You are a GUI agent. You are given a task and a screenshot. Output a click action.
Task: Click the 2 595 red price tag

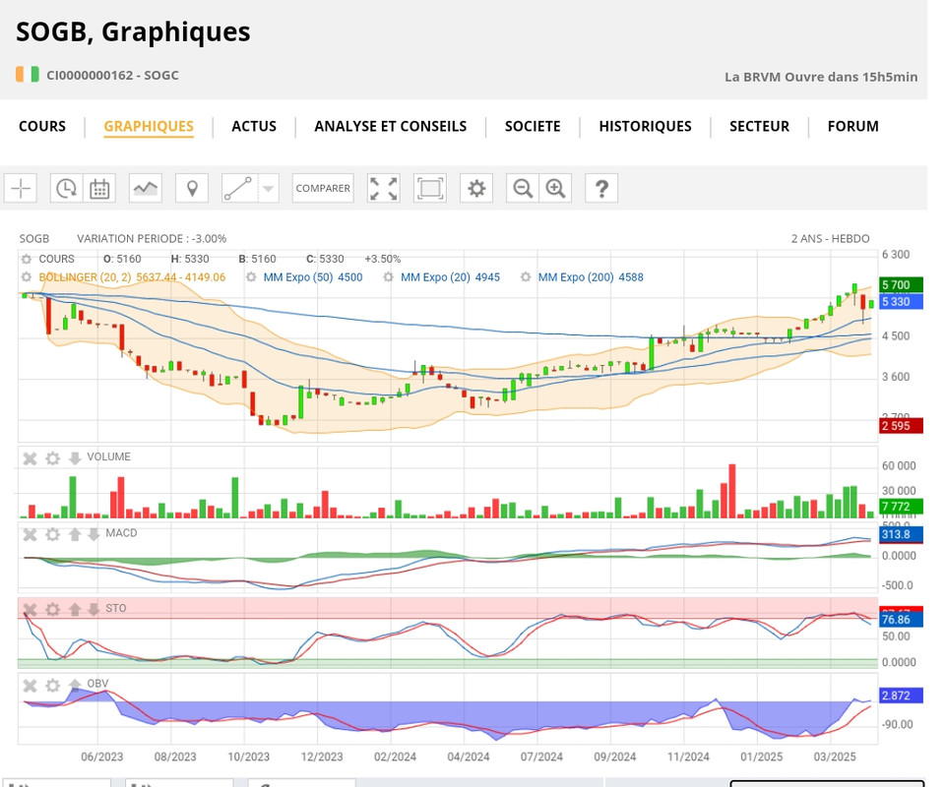[x=901, y=426]
